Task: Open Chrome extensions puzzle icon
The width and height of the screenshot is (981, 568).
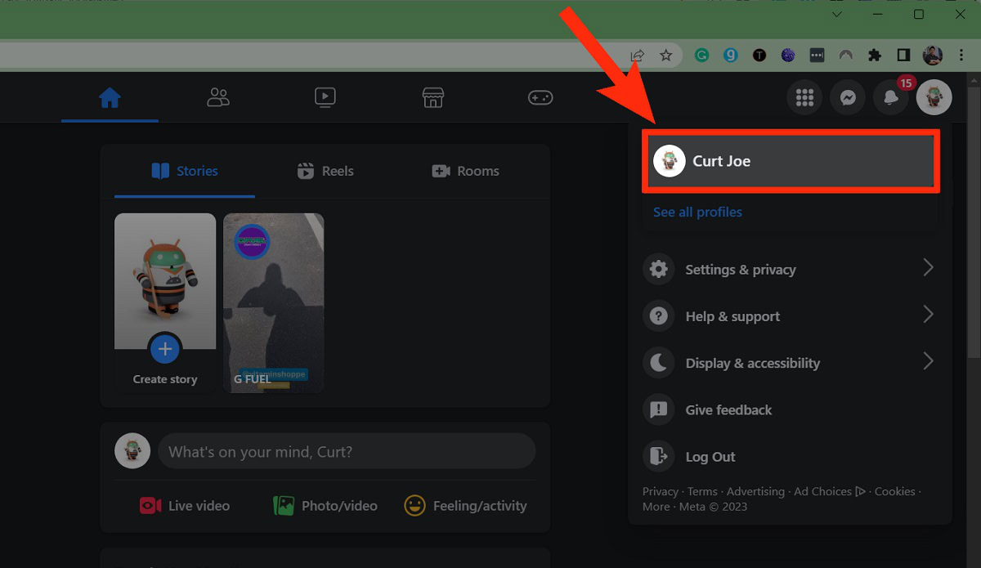Action: [x=875, y=56]
